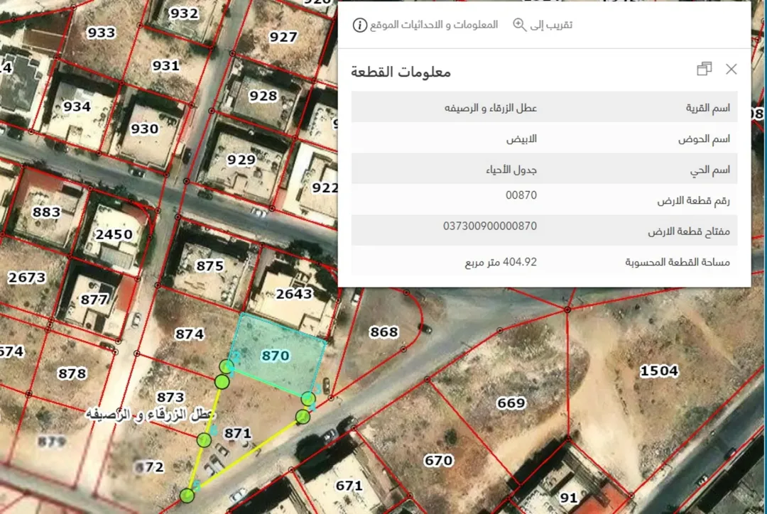The height and width of the screenshot is (514, 767).
Task: Select parcel 874 on the map
Action: 190,334
